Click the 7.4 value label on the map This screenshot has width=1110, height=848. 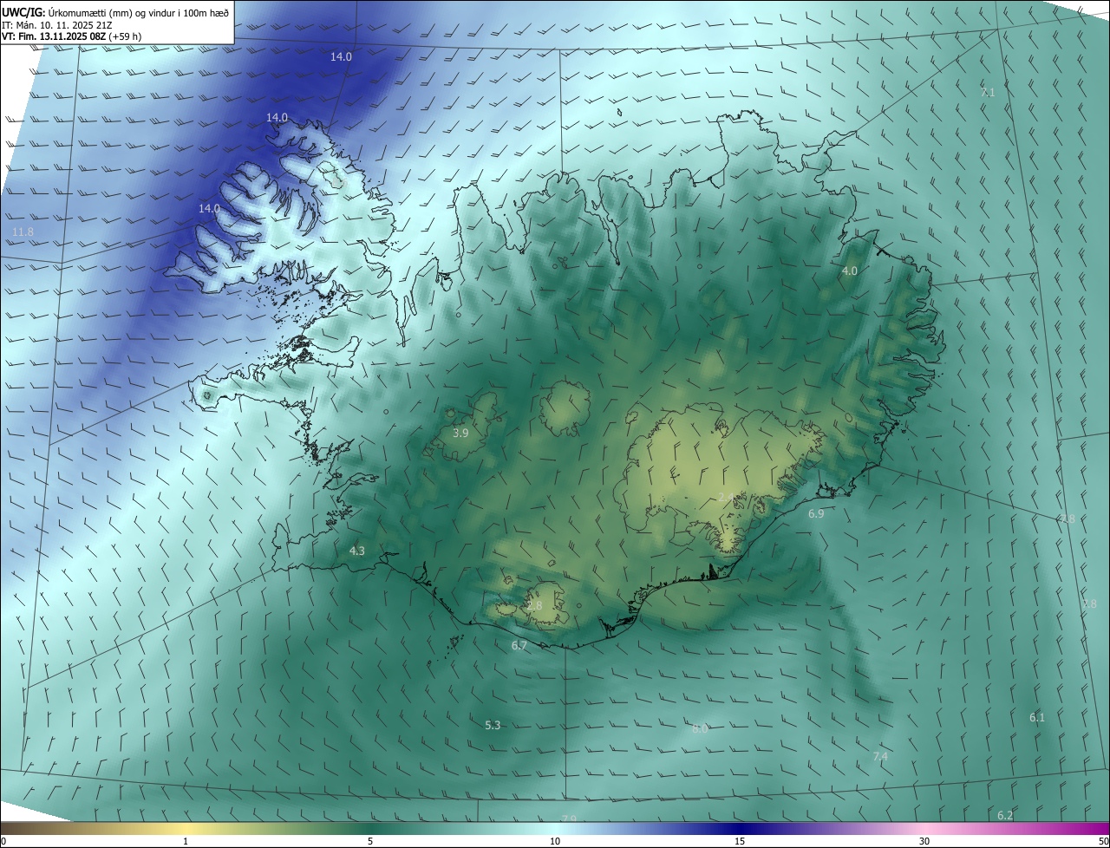coord(880,756)
